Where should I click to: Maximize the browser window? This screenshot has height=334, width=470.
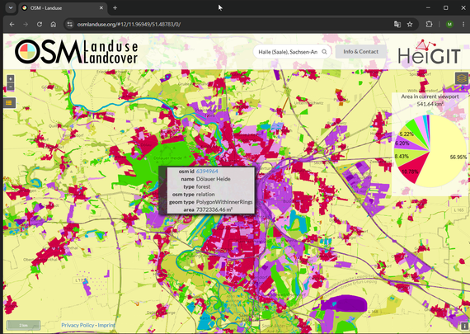click(x=446, y=7)
